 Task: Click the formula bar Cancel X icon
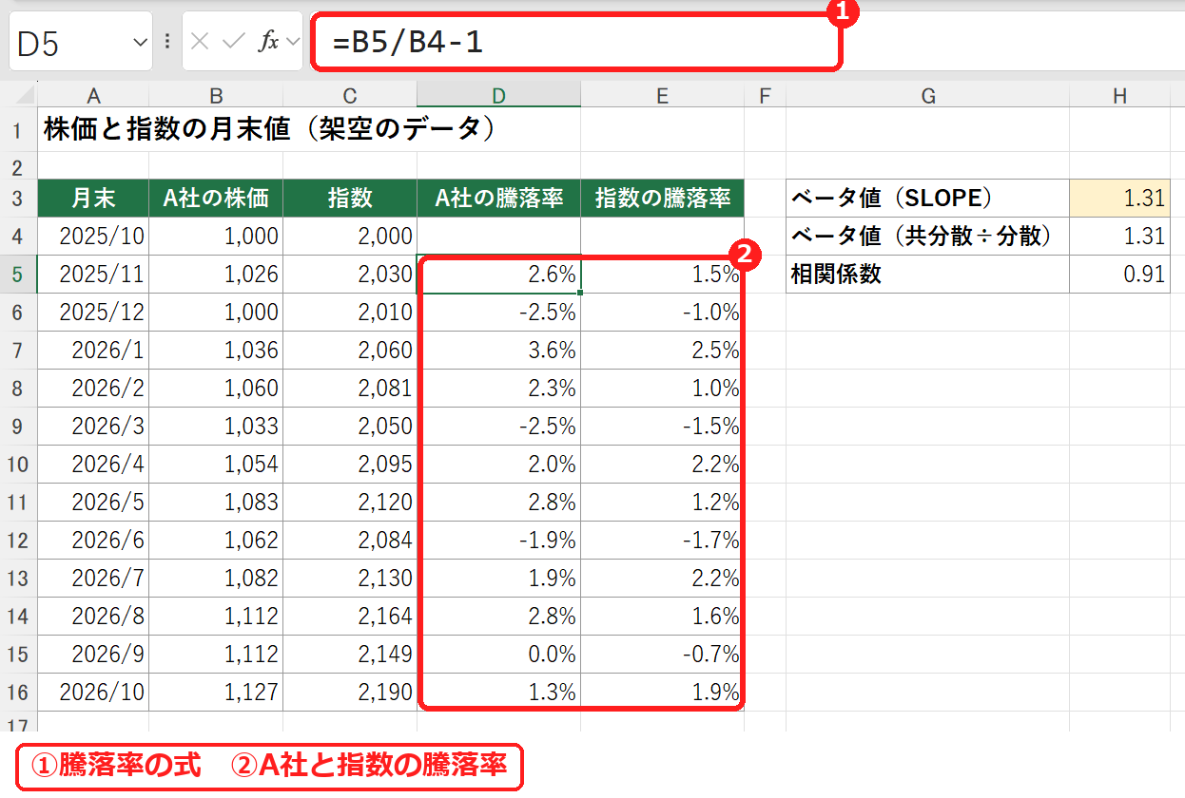click(x=200, y=42)
